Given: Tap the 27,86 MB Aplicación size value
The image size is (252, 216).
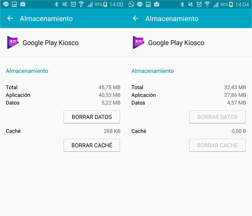Looking at the screenshot, I should pyautogui.click(x=235, y=95).
